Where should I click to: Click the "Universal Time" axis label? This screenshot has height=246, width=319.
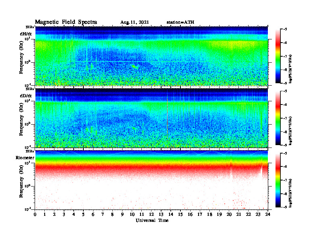152,220
